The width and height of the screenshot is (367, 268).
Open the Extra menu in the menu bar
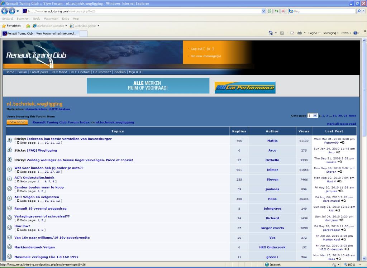tap(66, 19)
